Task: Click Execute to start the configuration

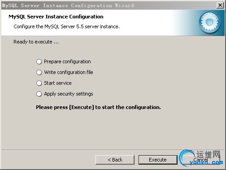Action: click(x=158, y=160)
